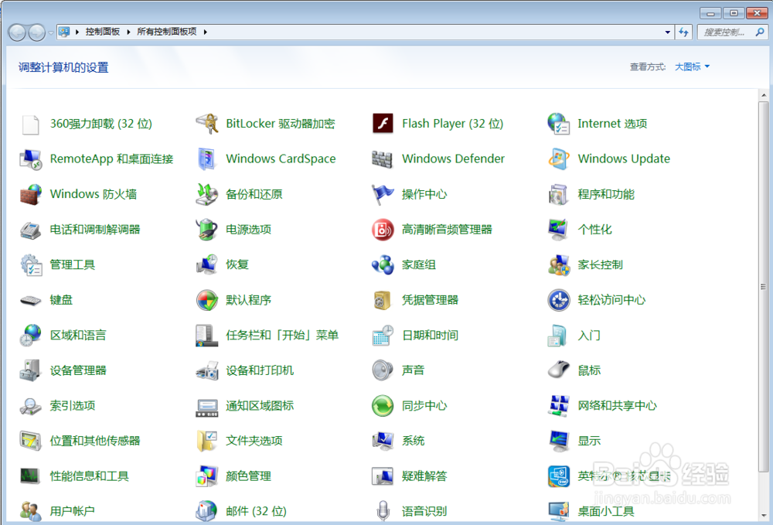Open the 声音 speaker icon
Viewport: 773px width, 525px height.
[383, 370]
